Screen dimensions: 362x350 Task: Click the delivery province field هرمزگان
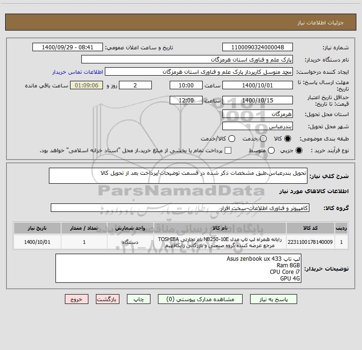[258, 114]
